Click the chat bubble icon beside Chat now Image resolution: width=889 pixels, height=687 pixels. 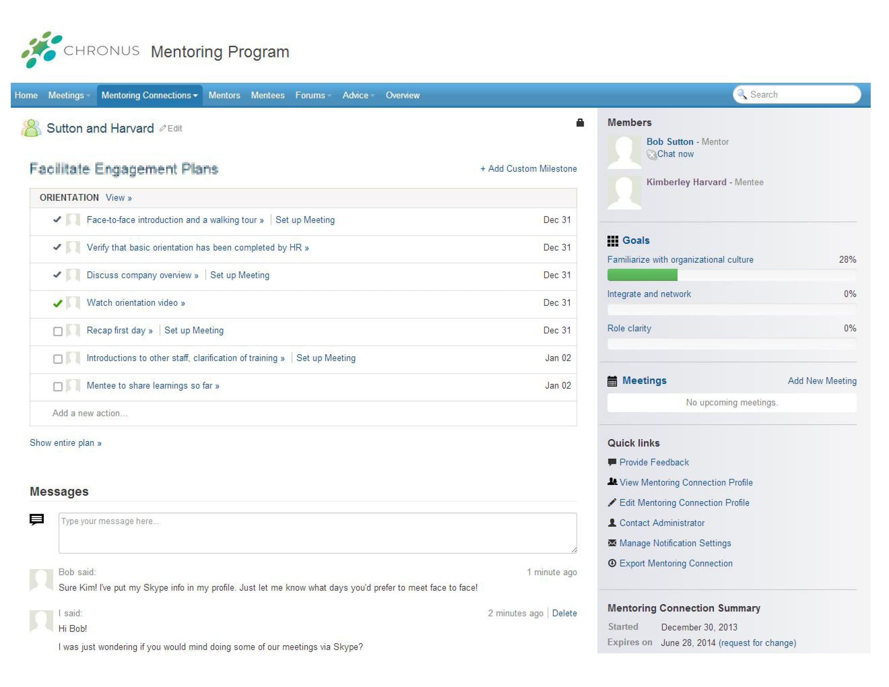652,155
